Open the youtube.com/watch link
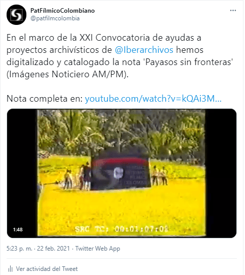 click(153, 99)
